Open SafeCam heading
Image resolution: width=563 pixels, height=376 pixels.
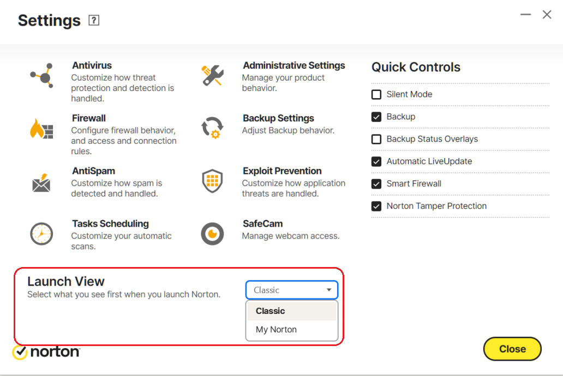(263, 223)
